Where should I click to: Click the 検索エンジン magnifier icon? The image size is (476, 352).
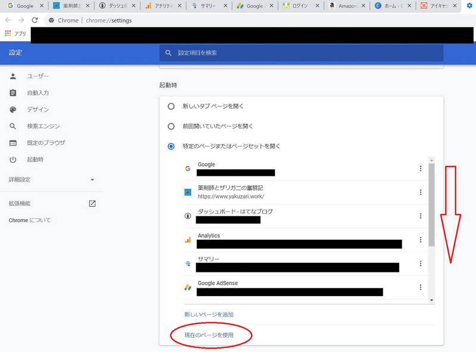click(13, 126)
